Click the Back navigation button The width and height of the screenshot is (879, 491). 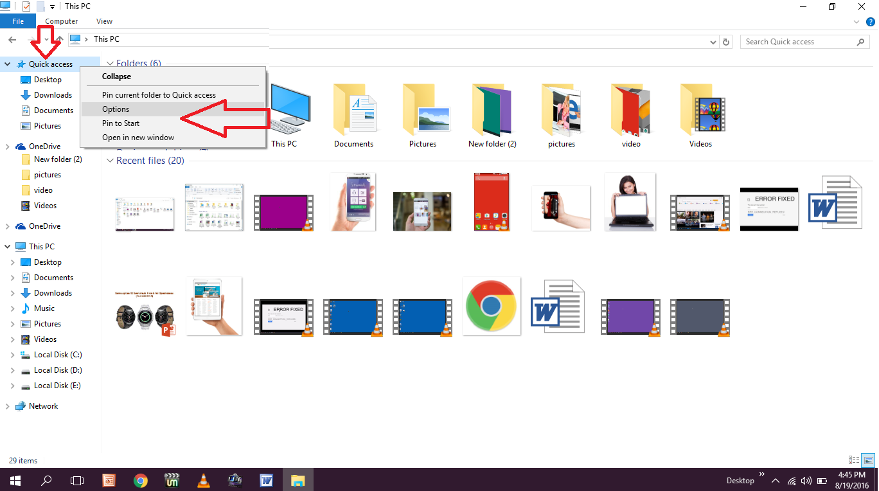coord(12,39)
